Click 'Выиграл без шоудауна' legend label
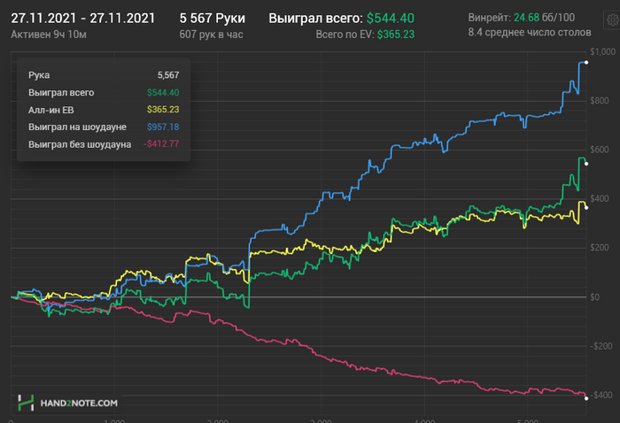The height and width of the screenshot is (423, 620). (80, 144)
